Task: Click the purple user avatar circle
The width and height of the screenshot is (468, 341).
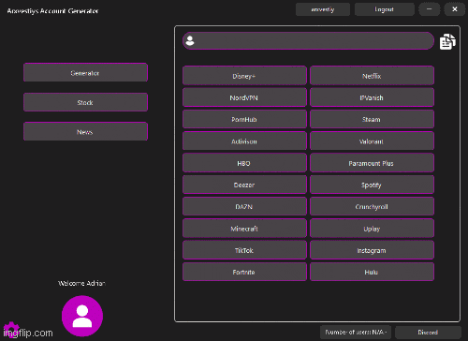Action: (x=82, y=316)
